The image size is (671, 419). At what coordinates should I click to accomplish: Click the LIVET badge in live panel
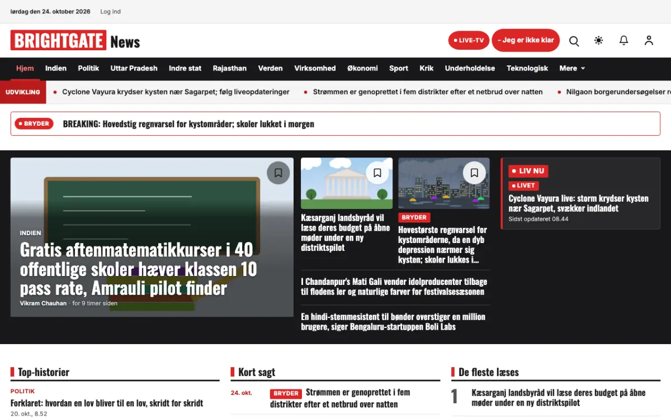(x=523, y=185)
